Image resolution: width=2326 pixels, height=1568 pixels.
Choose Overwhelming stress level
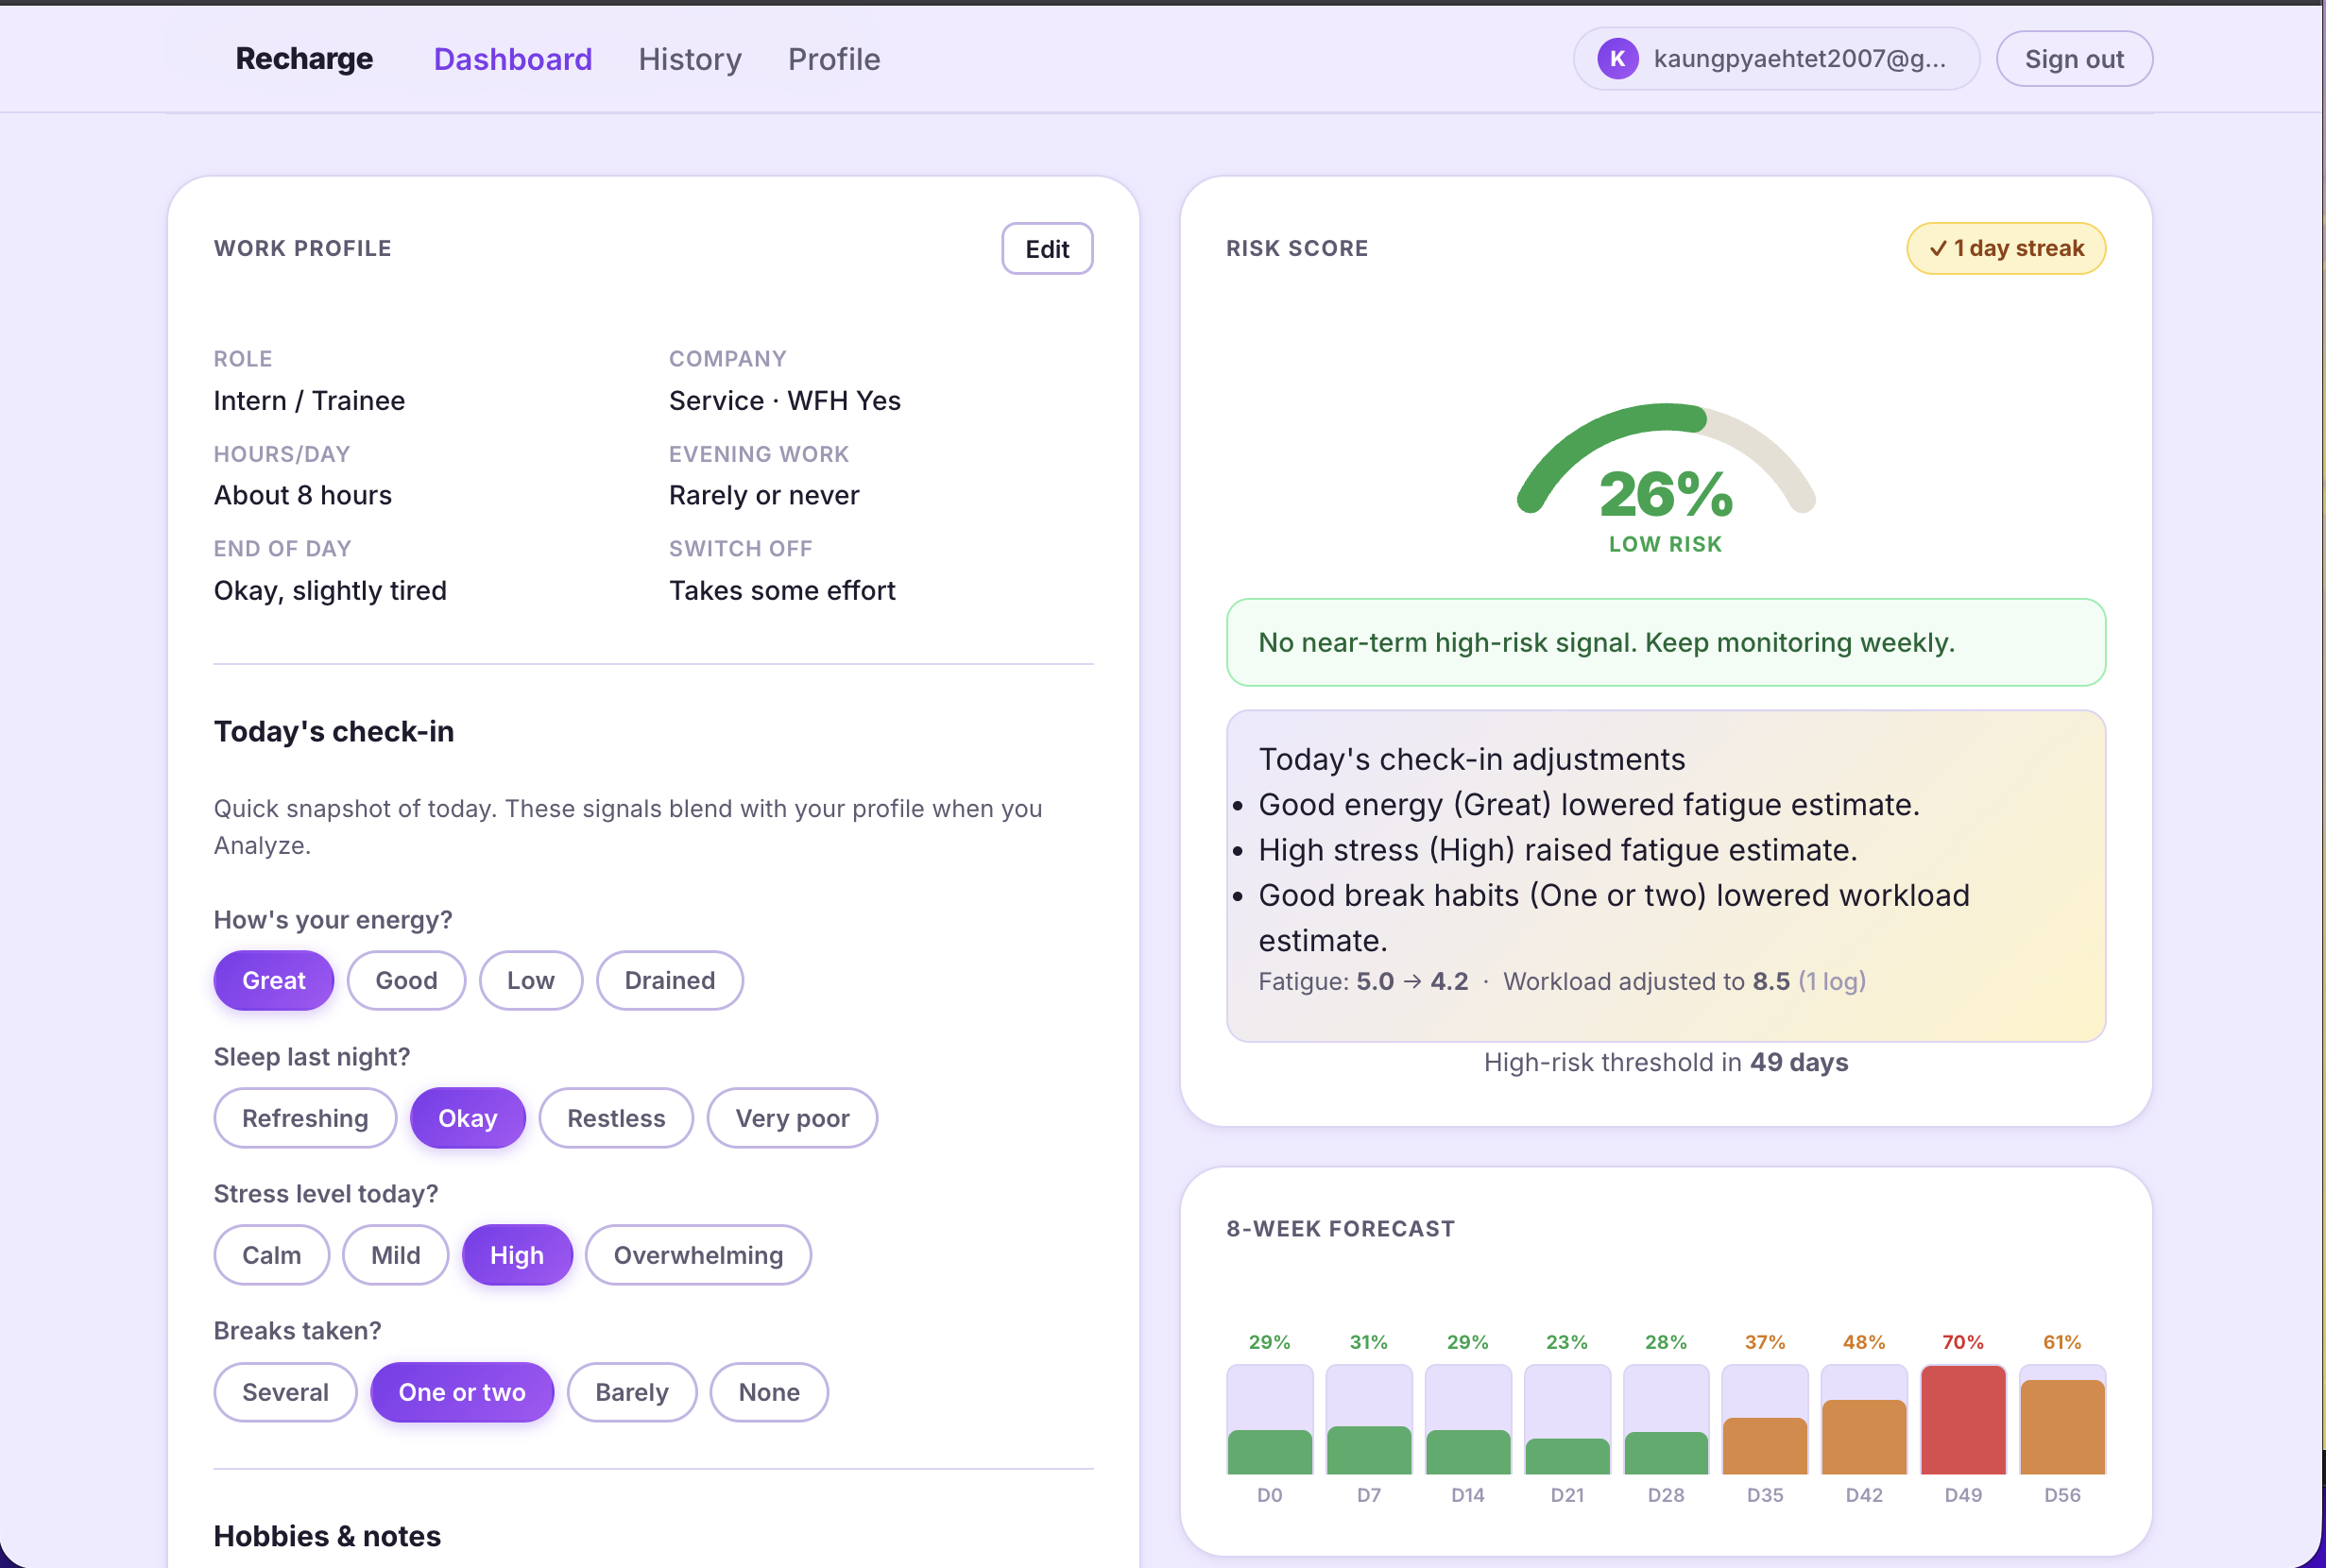coord(698,1255)
